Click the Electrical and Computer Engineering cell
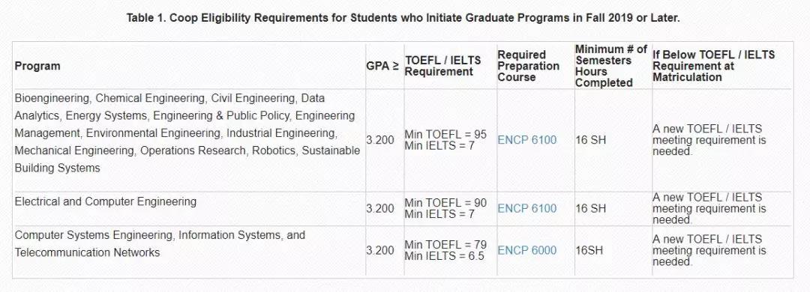The image size is (810, 292). click(106, 201)
